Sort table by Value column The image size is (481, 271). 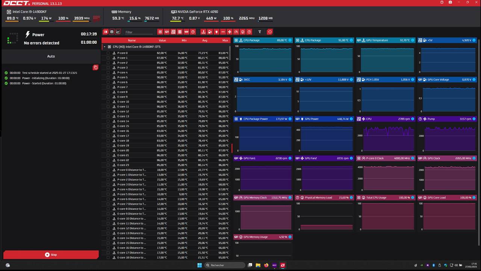tap(162, 40)
